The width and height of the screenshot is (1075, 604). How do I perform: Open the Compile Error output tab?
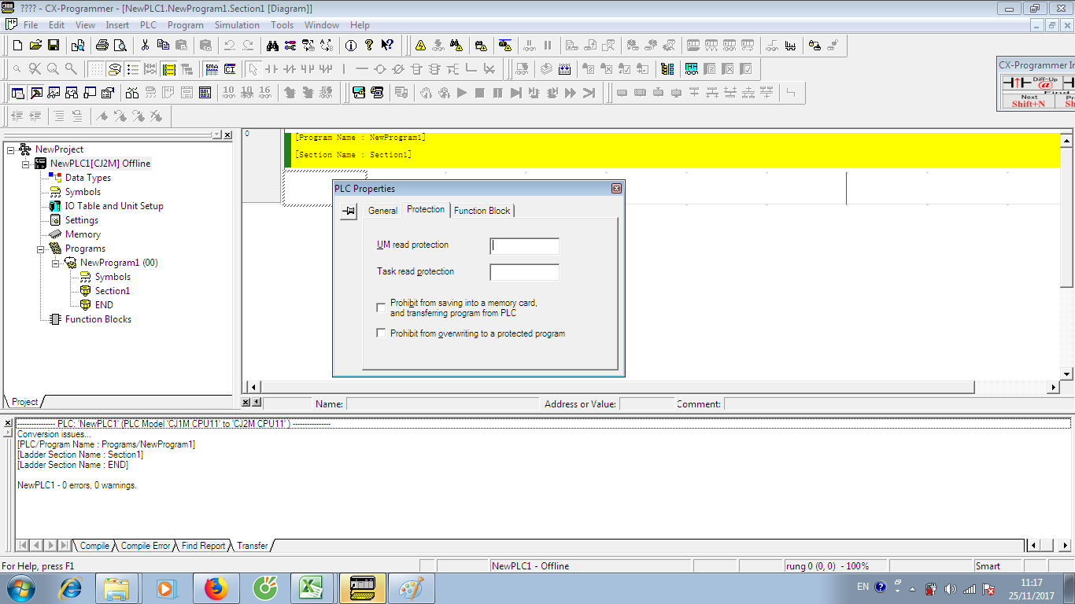145,546
